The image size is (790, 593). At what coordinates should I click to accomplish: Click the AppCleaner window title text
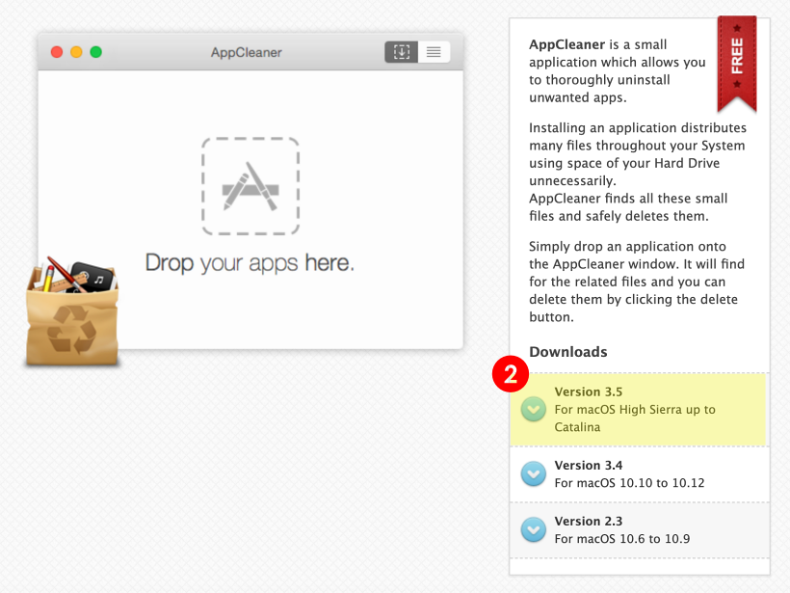pyautogui.click(x=247, y=52)
